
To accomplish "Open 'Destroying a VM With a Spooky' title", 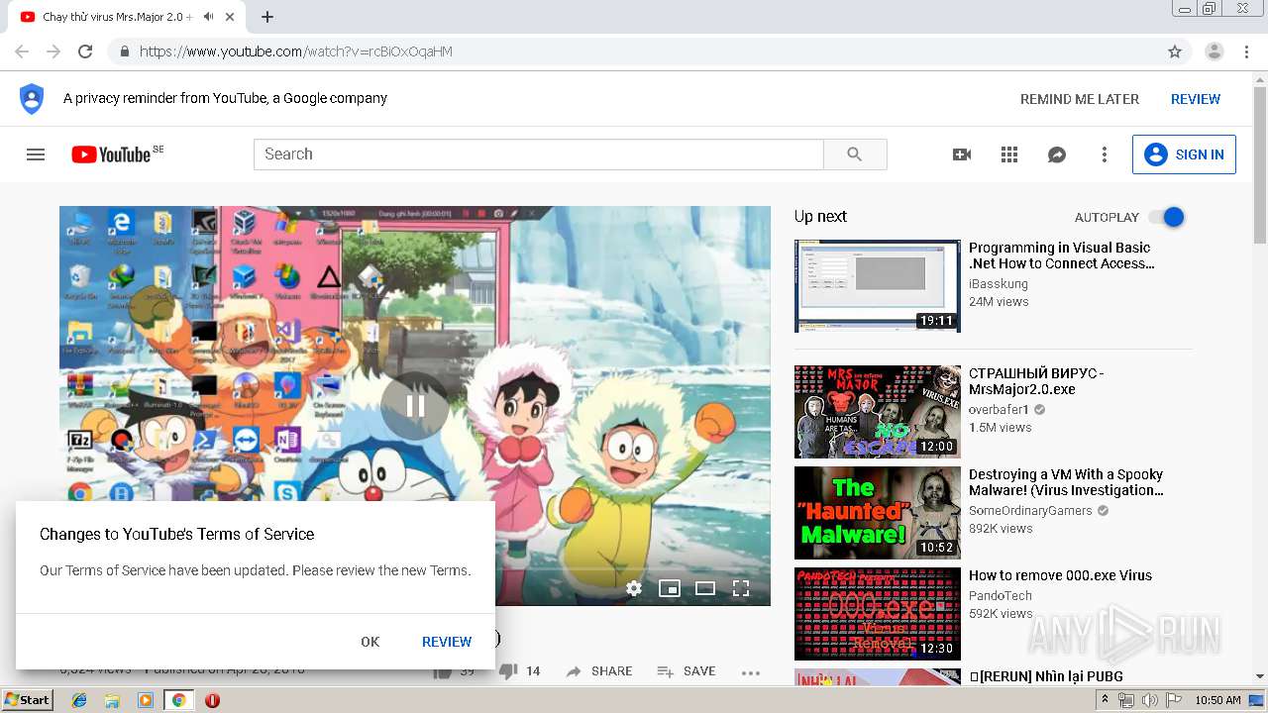I will [x=1066, y=482].
